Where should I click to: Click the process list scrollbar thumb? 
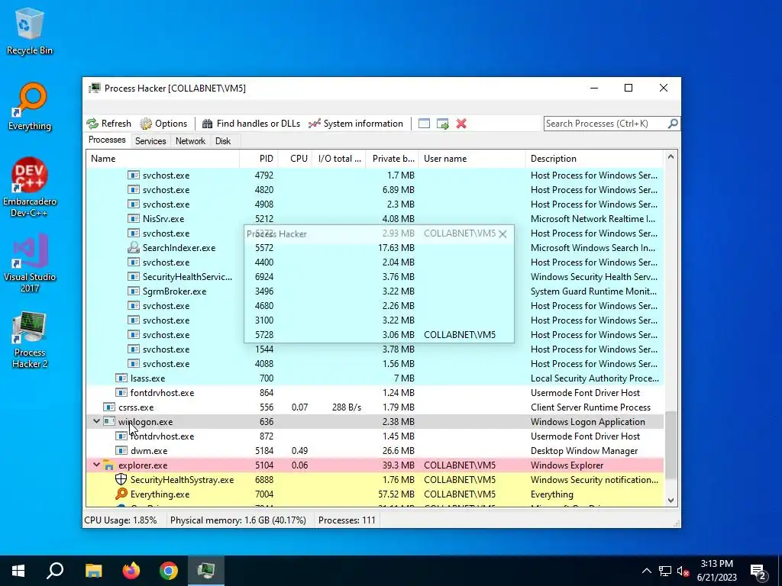tap(671, 445)
